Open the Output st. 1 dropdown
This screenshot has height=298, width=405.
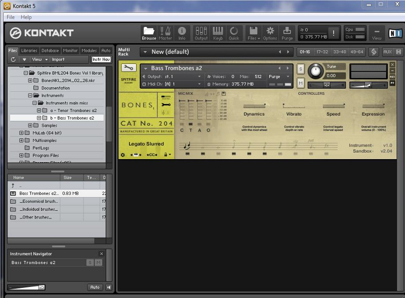tap(172, 77)
